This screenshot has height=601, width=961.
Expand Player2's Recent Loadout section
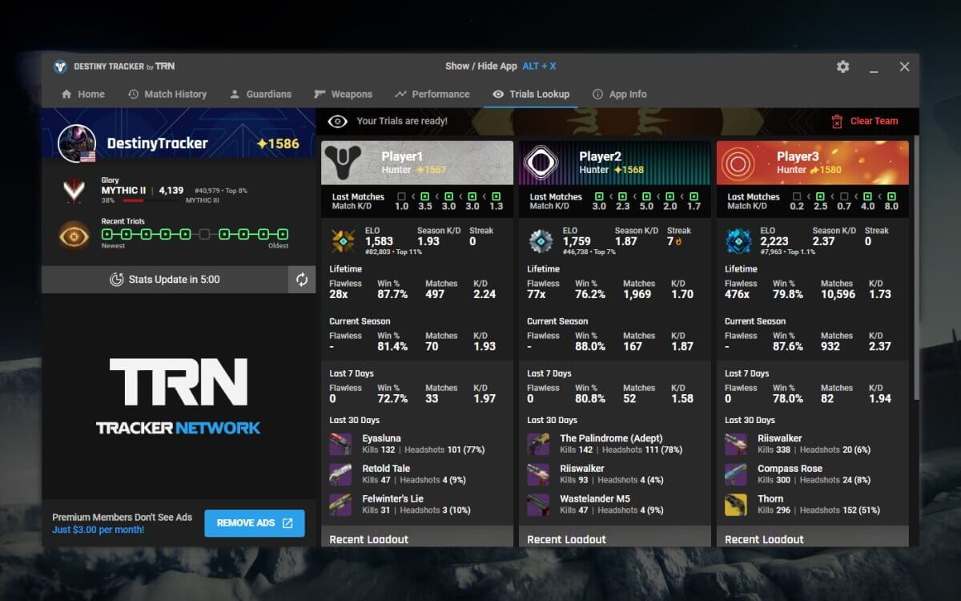[615, 537]
